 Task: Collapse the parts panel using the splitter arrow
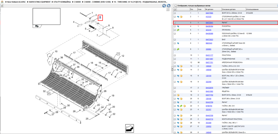(172, 69)
